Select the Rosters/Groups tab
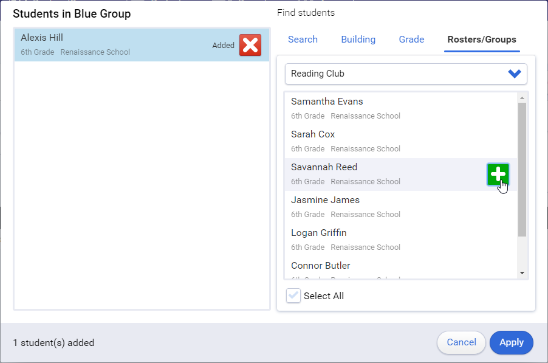 [482, 40]
